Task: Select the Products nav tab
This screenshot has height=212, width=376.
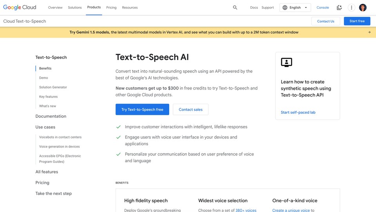Action: pyautogui.click(x=94, y=7)
